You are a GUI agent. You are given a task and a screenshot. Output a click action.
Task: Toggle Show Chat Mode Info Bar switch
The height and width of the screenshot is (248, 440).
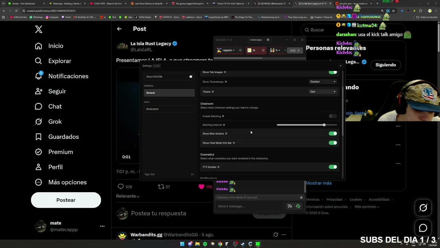pyautogui.click(x=333, y=143)
